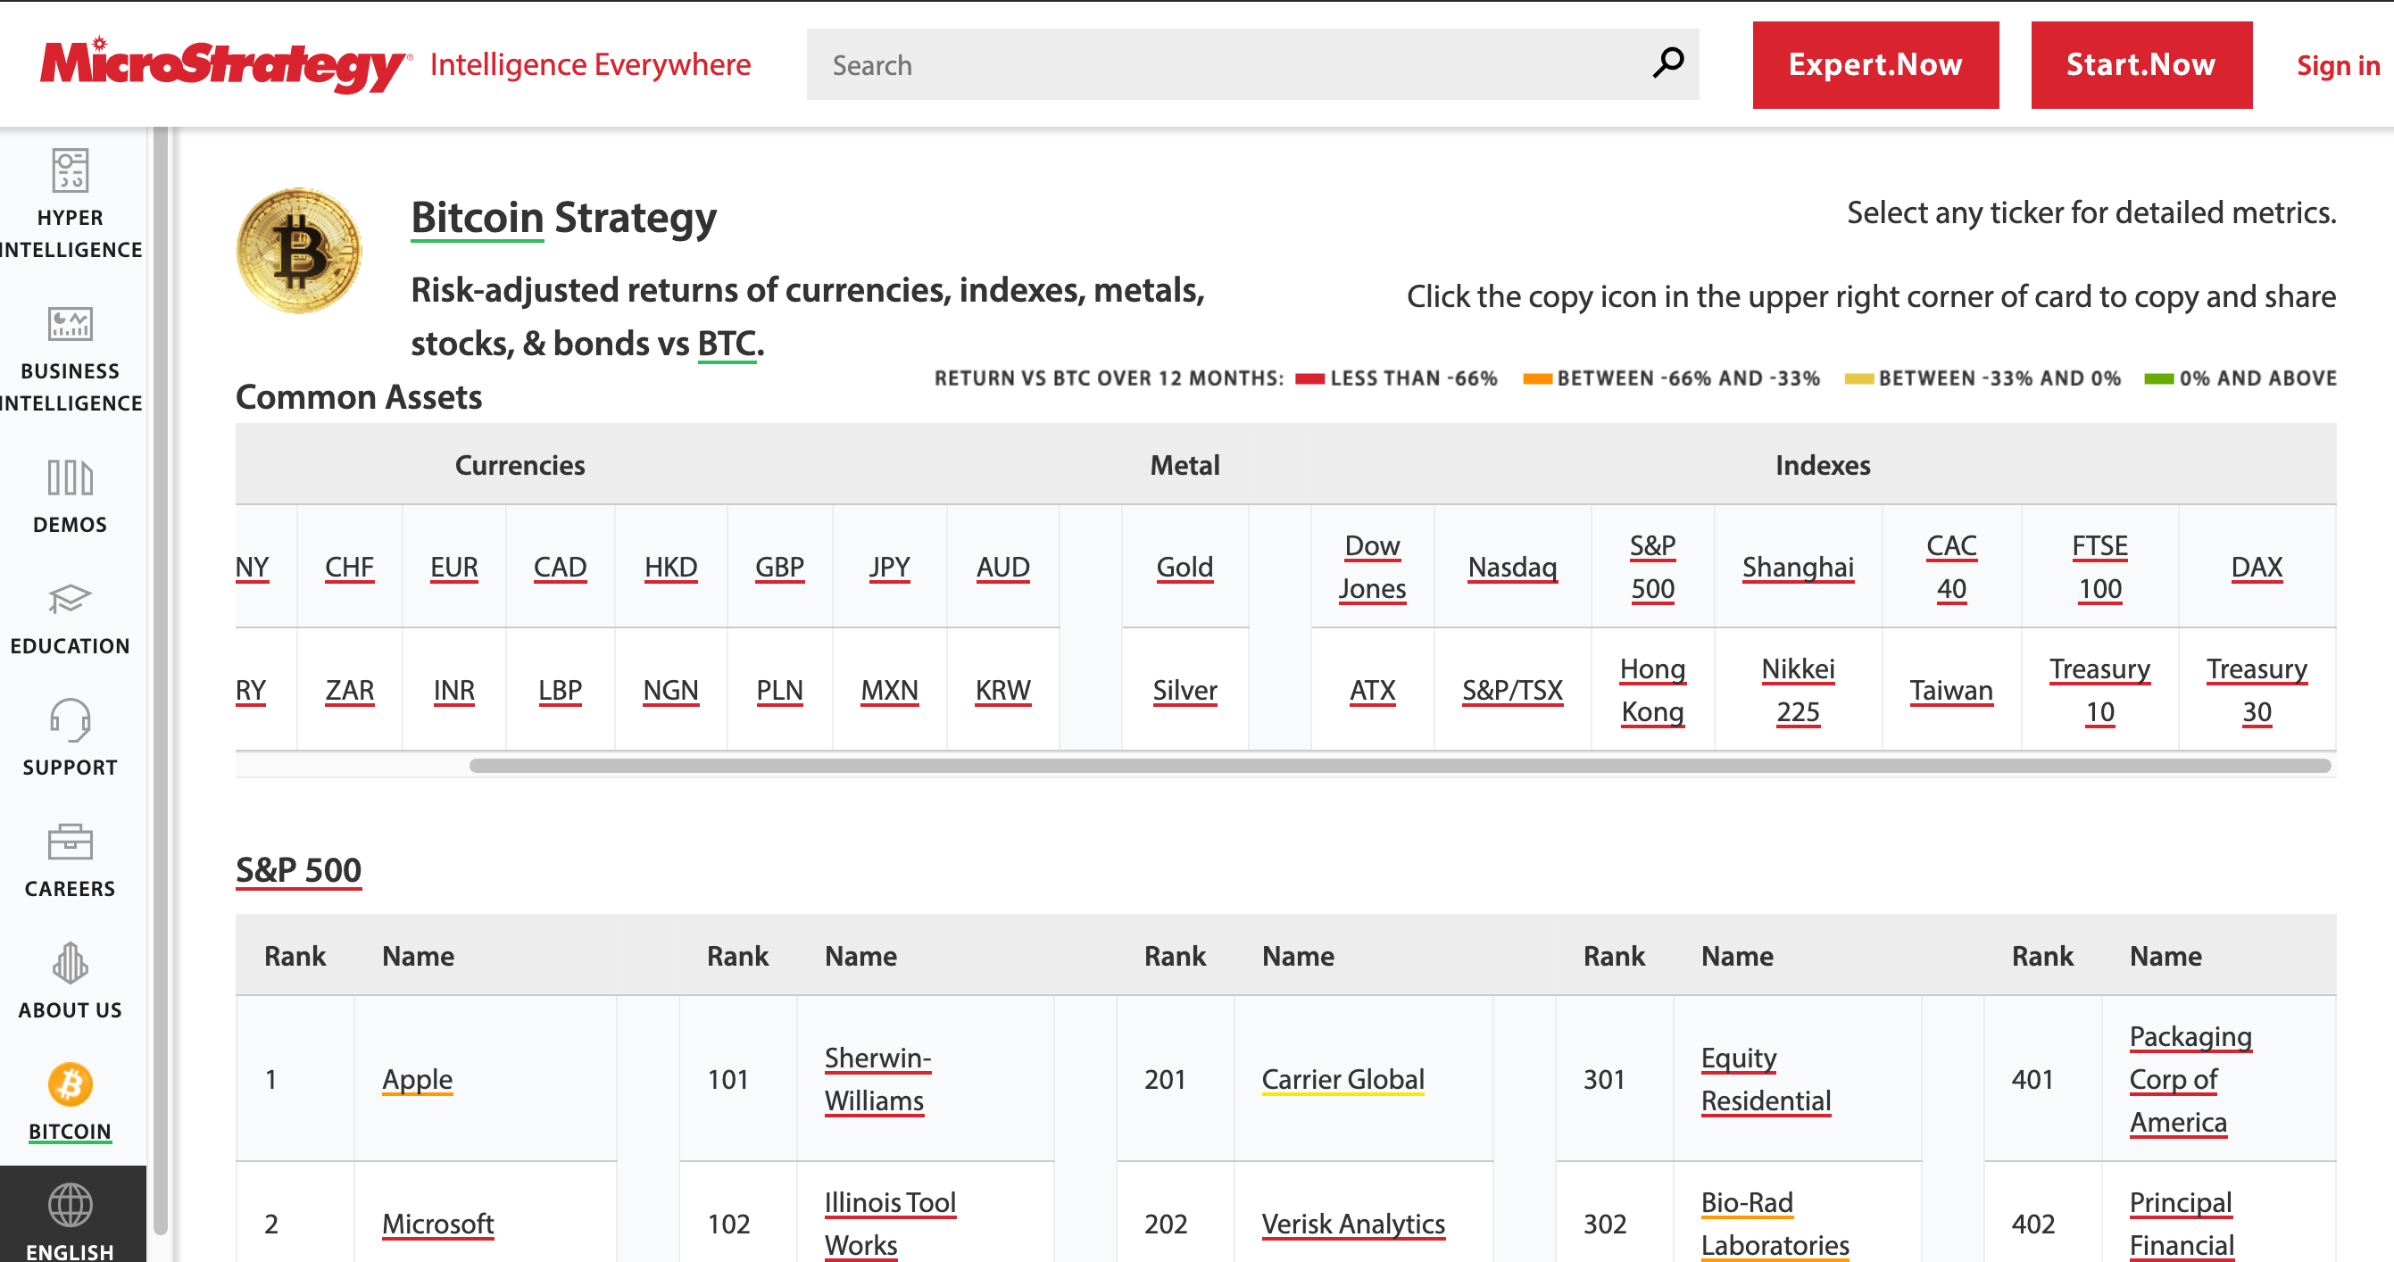Open the Education graduation cap icon
The height and width of the screenshot is (1262, 2394).
click(70, 600)
